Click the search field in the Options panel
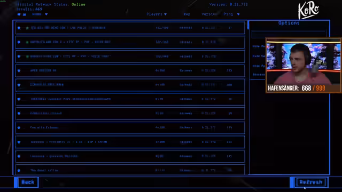The width and height of the screenshot is (342, 192). [x=289, y=35]
